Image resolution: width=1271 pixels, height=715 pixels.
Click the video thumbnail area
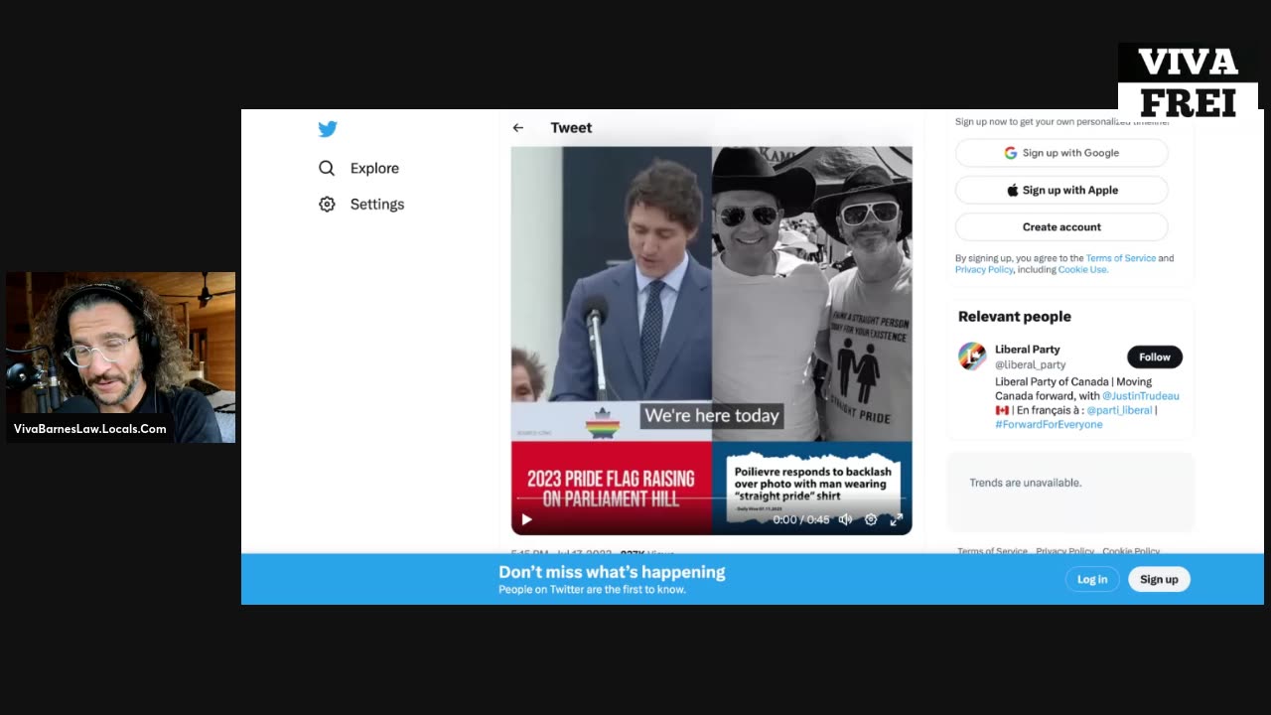click(711, 341)
